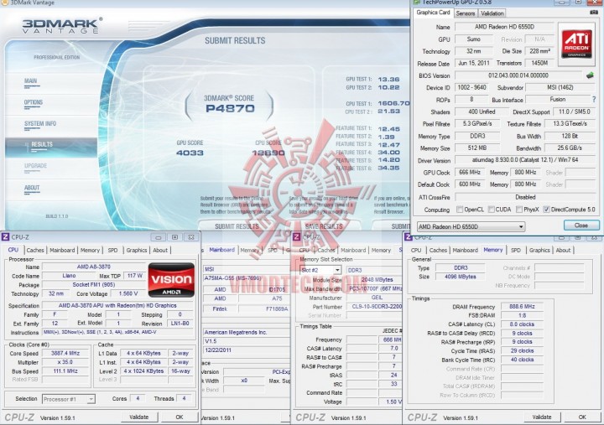This screenshot has width=604, height=425.
Task: Click Validate in rightmost CPU-Z Memory window
Action: [542, 417]
